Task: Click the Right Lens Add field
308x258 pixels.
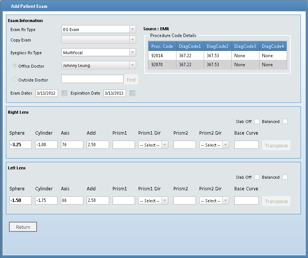Action: point(98,145)
